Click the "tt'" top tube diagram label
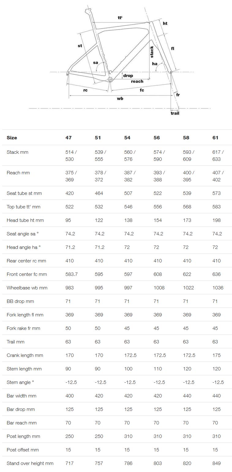232x472 pixels. [120, 18]
